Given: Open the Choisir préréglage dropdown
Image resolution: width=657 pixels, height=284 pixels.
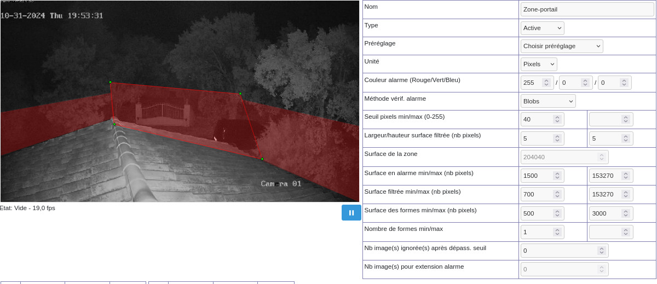Looking at the screenshot, I should coord(562,46).
